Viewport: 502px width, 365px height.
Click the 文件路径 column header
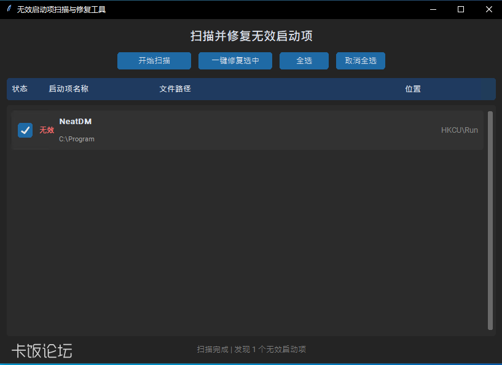click(175, 88)
